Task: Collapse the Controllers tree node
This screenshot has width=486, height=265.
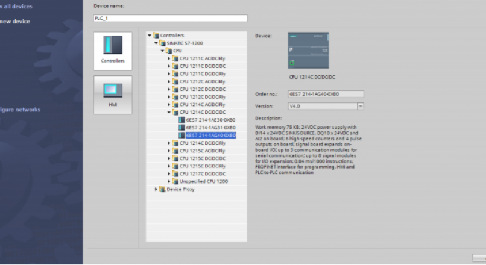Action: coord(150,36)
